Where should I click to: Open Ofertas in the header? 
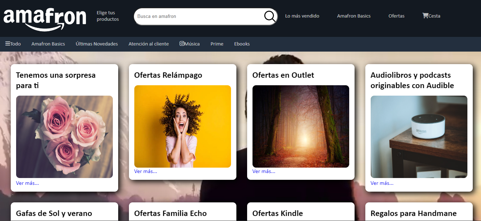(396, 16)
